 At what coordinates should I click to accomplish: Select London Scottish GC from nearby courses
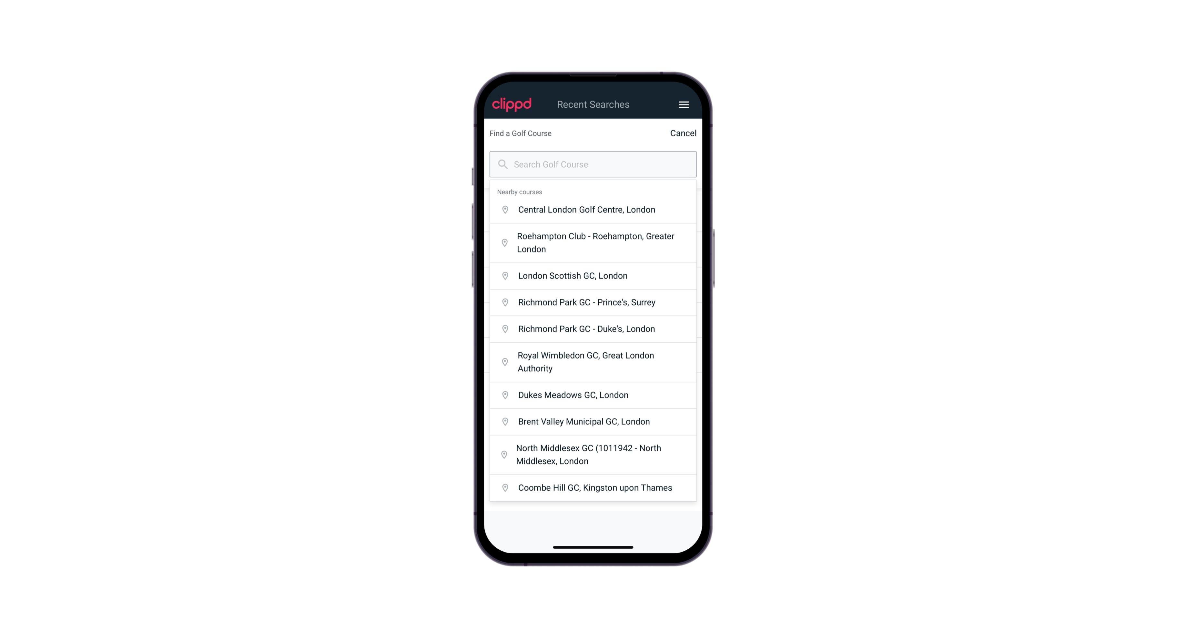593,276
